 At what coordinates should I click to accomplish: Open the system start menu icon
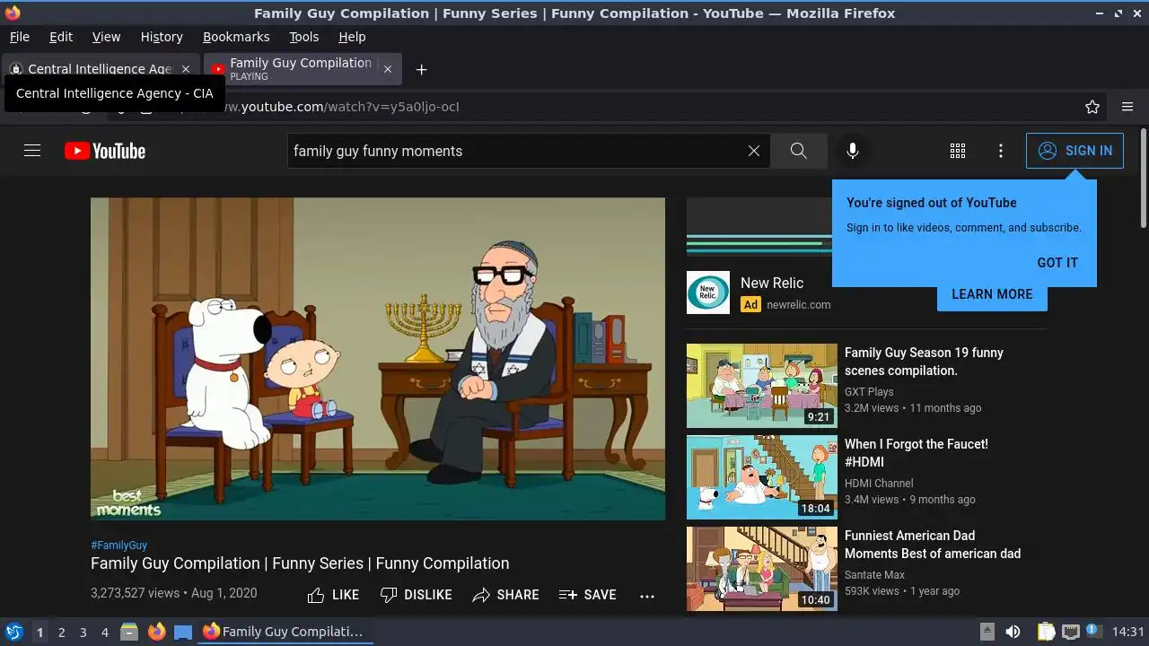click(x=13, y=632)
